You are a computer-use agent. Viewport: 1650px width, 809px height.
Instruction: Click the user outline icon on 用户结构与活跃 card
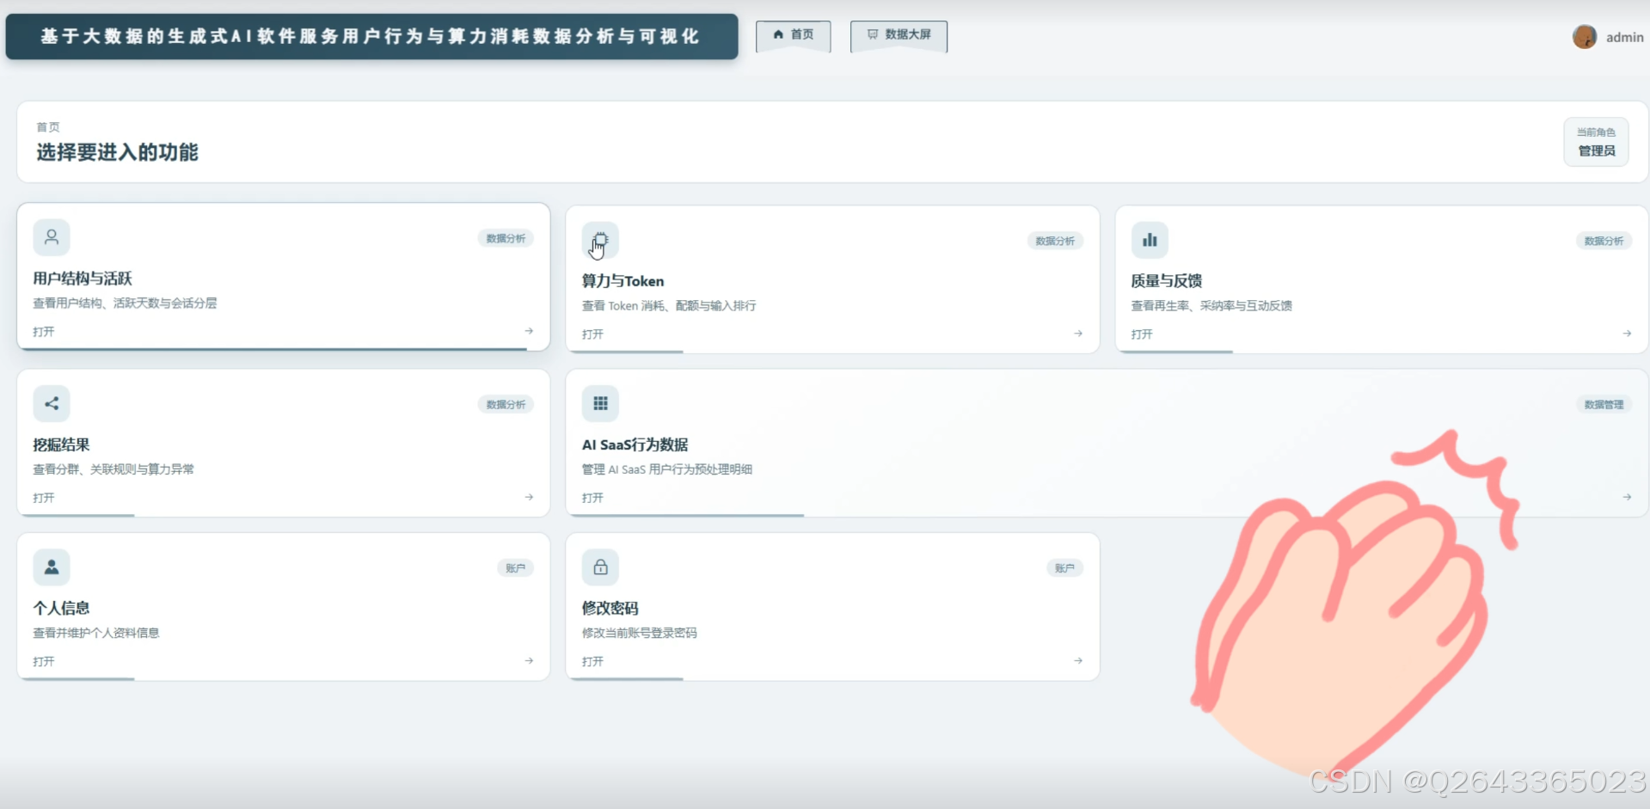(x=52, y=237)
